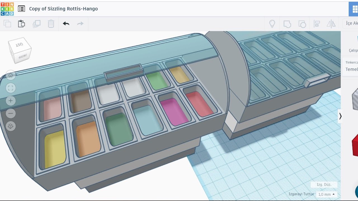The height and width of the screenshot is (201, 358).
Task: Click the Group shapes icon
Action: [x=287, y=24]
